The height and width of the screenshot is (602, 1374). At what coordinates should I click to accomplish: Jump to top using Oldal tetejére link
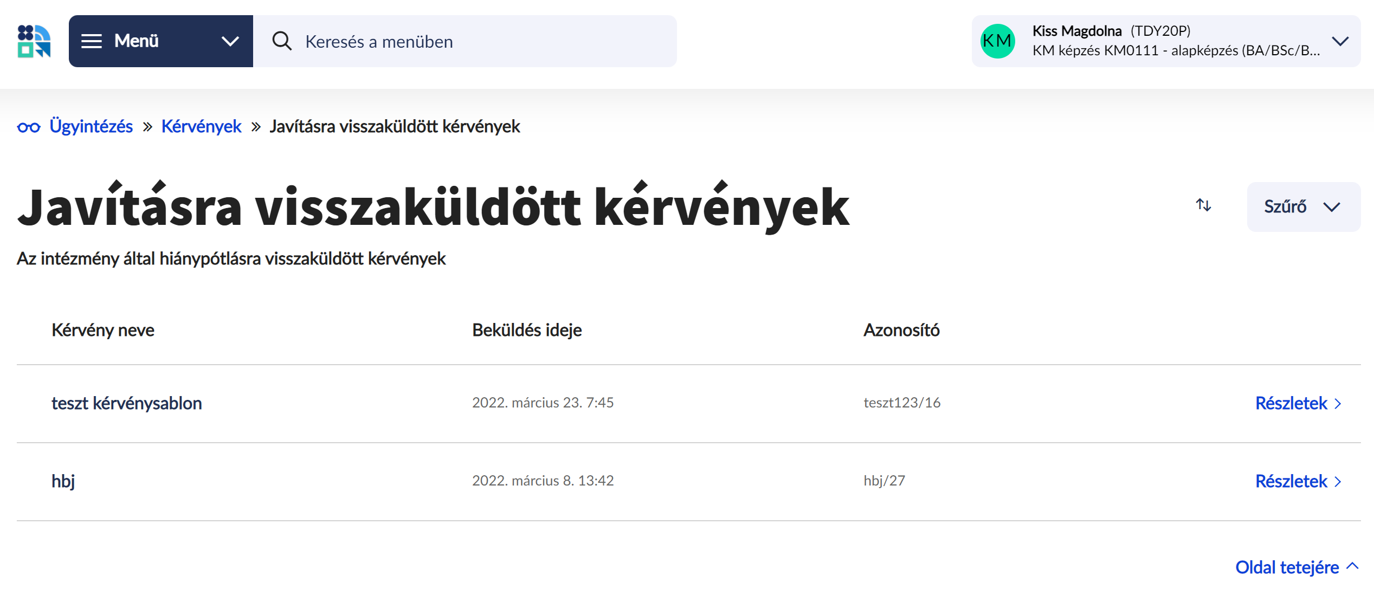[1287, 567]
